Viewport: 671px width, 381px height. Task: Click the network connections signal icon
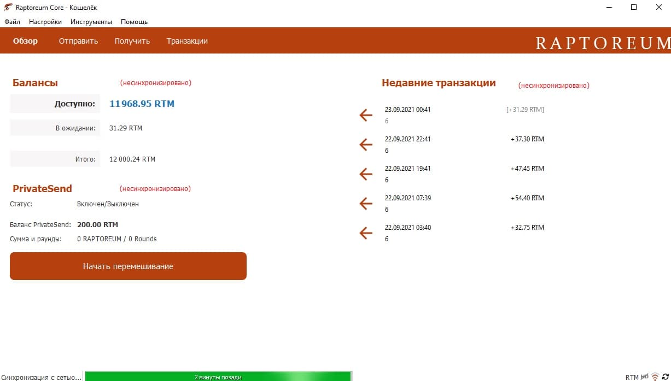[x=655, y=377]
